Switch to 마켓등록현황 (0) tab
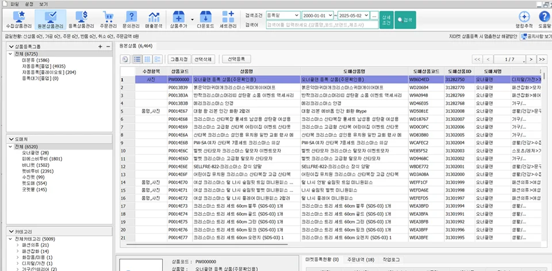The height and width of the screenshot is (271, 552). click(x=322, y=259)
